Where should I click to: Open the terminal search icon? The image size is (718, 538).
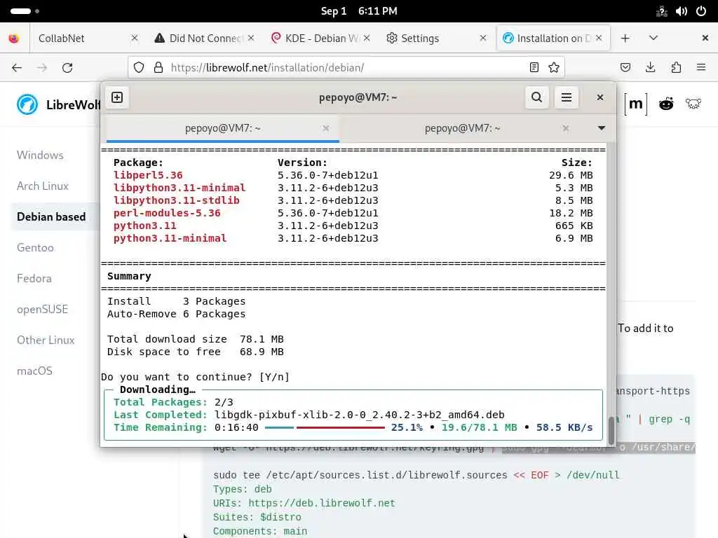point(536,97)
